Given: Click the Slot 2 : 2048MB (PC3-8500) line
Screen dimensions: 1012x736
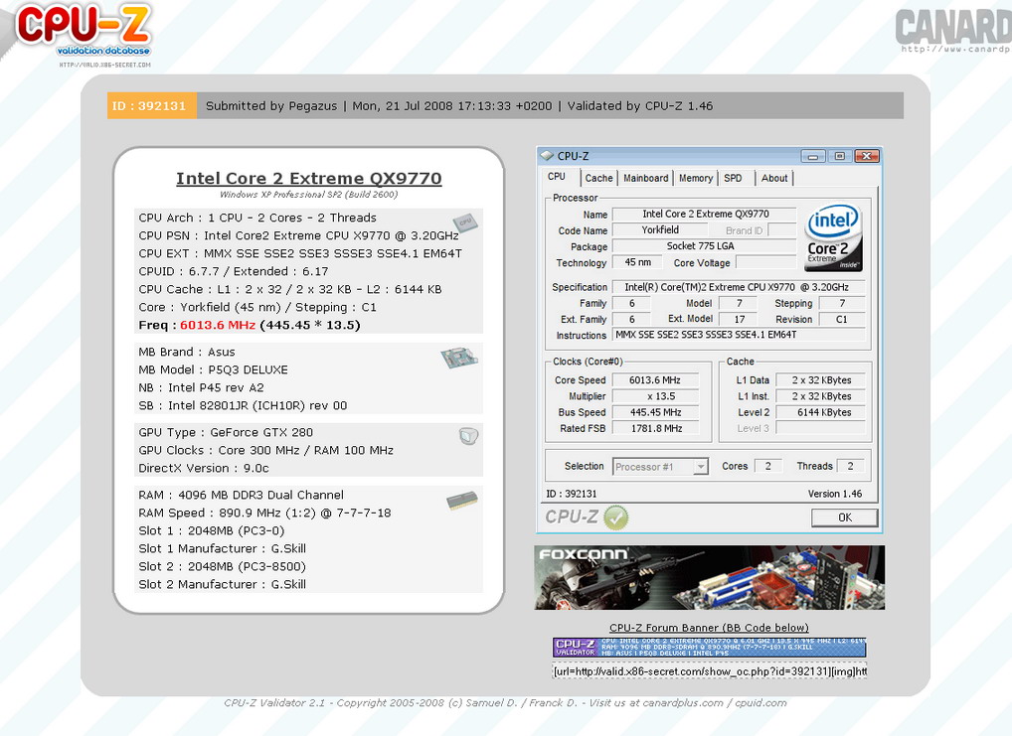Looking at the screenshot, I should pos(222,566).
